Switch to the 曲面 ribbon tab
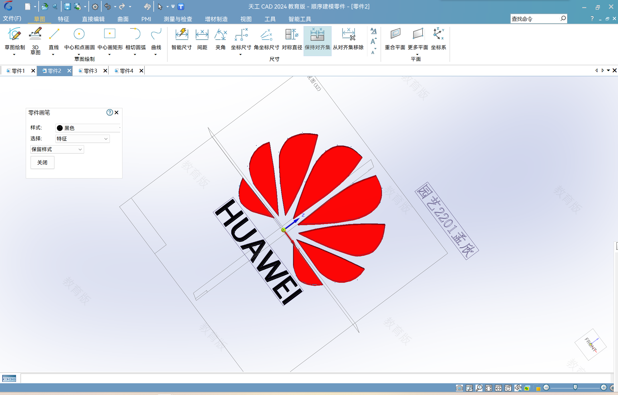The image size is (618, 395). tap(123, 19)
